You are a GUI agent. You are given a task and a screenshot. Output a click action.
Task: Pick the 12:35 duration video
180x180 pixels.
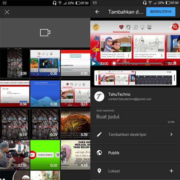tap(15, 154)
